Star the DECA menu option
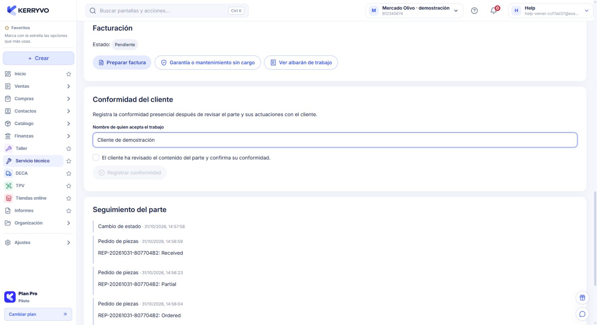597x325 pixels. pyautogui.click(x=69, y=174)
